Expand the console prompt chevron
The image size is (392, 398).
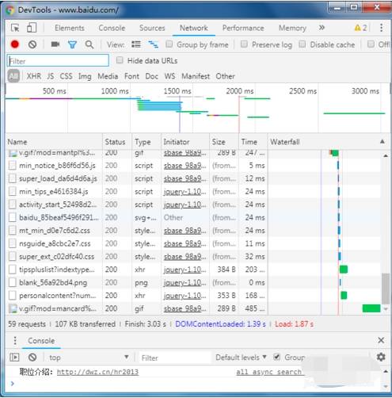[x=13, y=384]
